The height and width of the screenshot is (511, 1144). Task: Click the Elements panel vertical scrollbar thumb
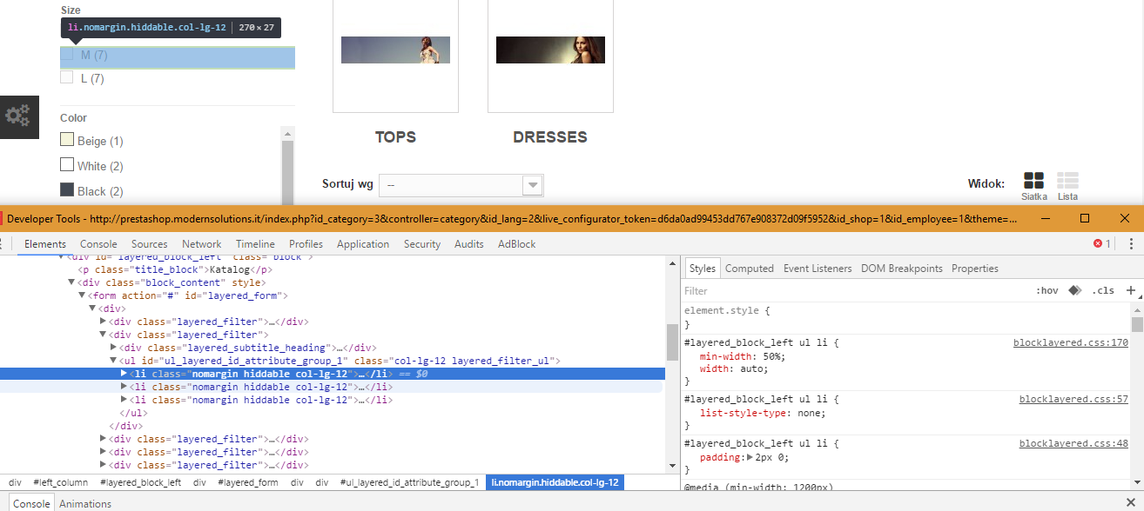pos(672,342)
